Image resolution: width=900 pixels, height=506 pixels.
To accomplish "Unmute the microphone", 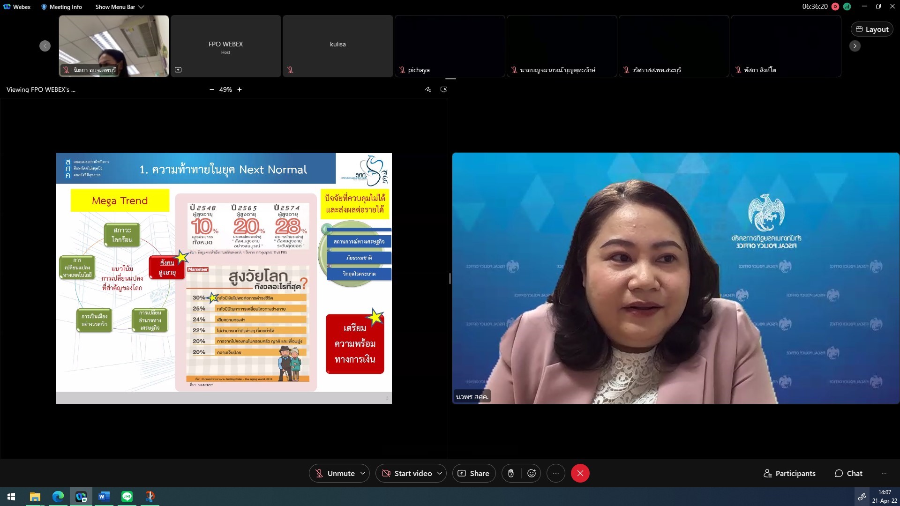I will (334, 473).
